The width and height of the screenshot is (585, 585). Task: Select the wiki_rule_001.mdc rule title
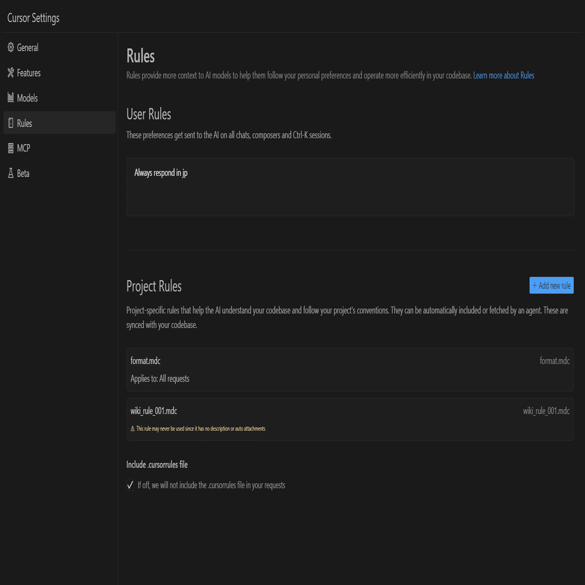[x=154, y=411]
